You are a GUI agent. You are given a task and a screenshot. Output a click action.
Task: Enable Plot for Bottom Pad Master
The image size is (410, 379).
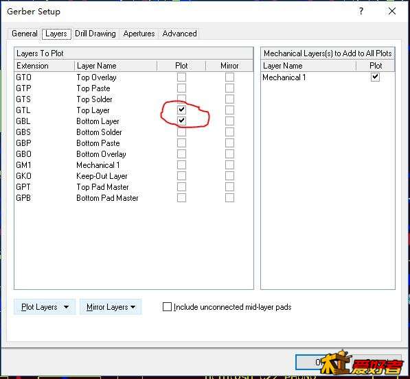[181, 198]
